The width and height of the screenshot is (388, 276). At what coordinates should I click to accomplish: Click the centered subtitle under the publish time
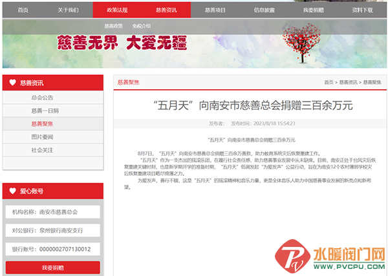252,140
